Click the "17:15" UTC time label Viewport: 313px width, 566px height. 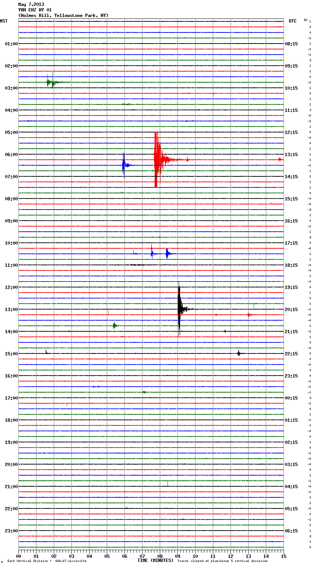click(x=291, y=243)
